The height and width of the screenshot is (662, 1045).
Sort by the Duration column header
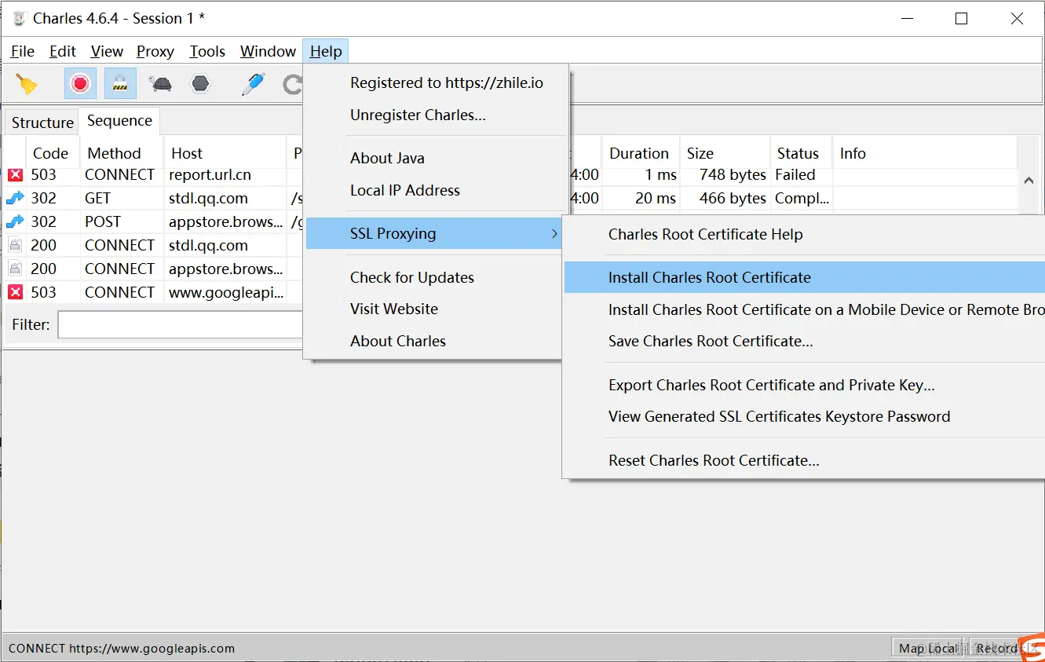(639, 153)
